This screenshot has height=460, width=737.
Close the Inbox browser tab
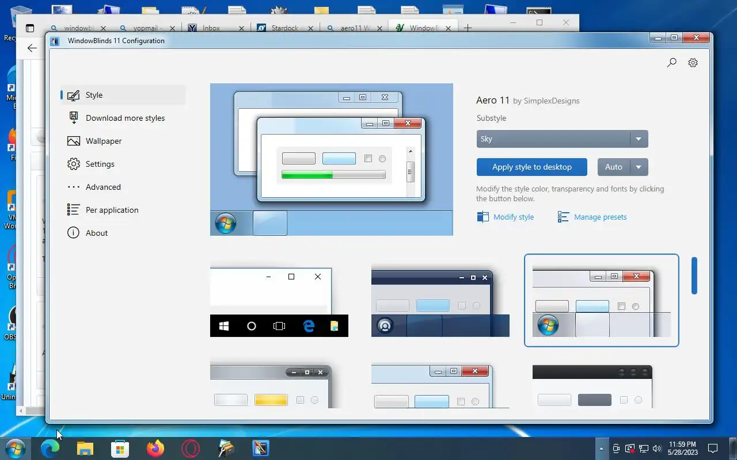242,28
